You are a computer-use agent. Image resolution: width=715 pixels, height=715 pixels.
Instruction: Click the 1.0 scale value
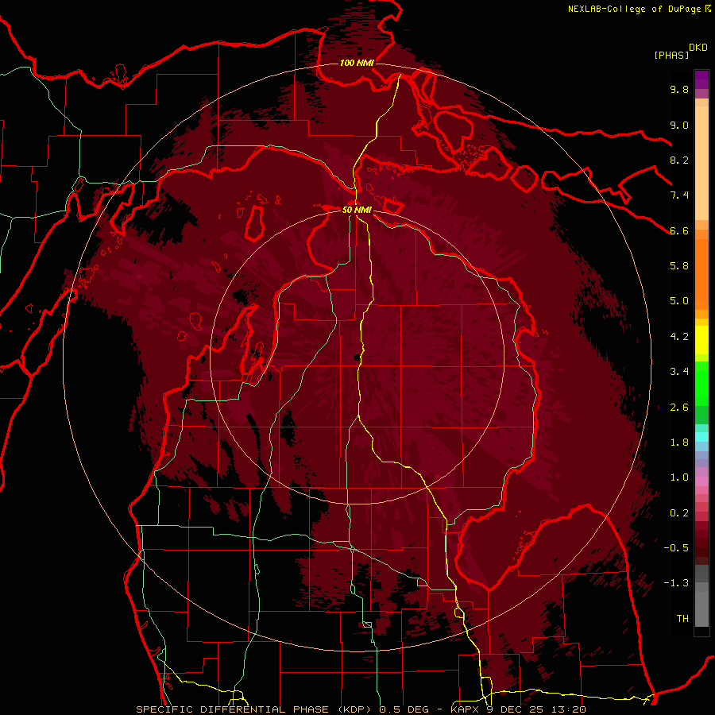(679, 477)
